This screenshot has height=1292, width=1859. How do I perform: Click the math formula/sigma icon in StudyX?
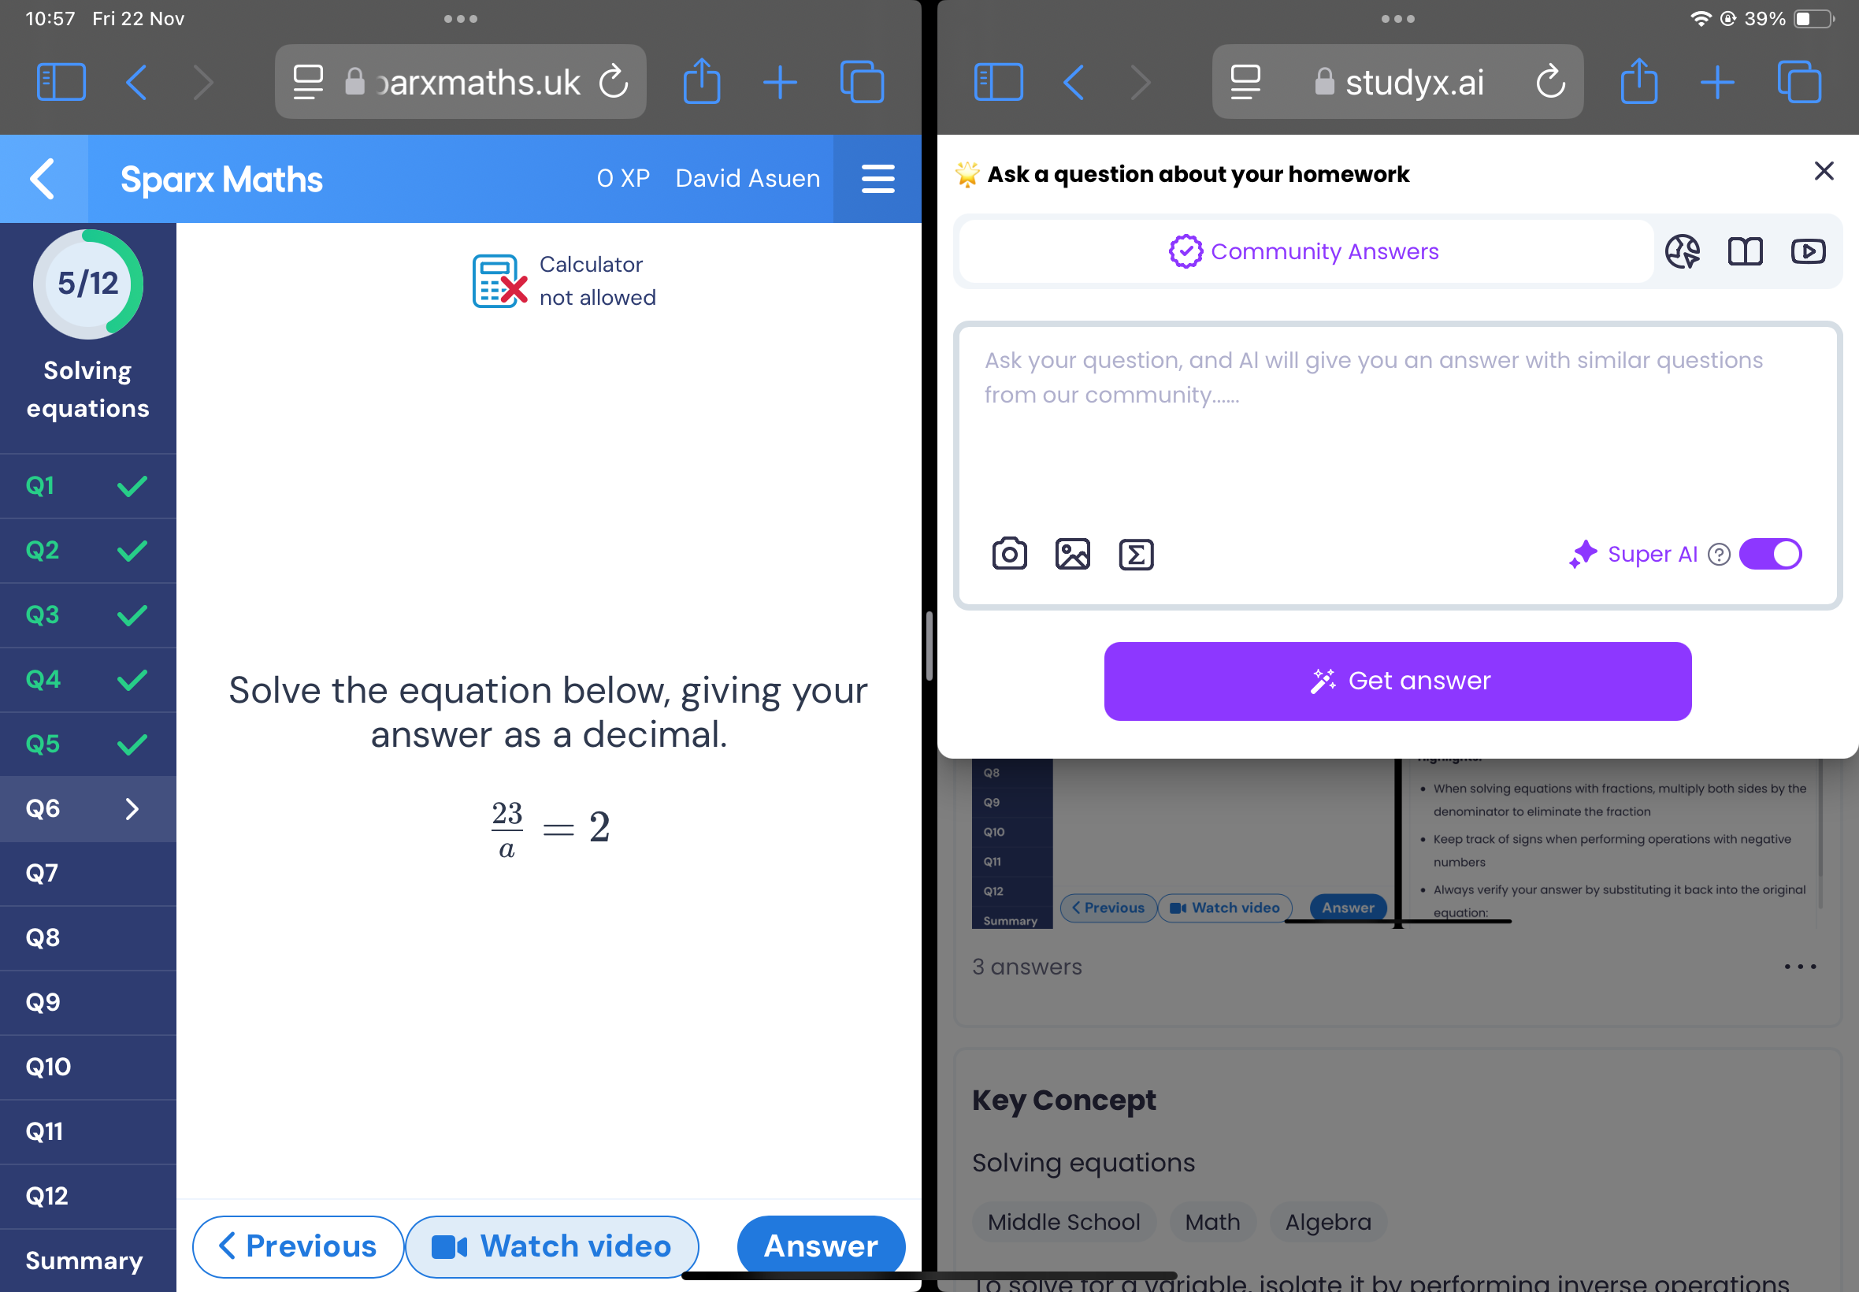coord(1137,554)
